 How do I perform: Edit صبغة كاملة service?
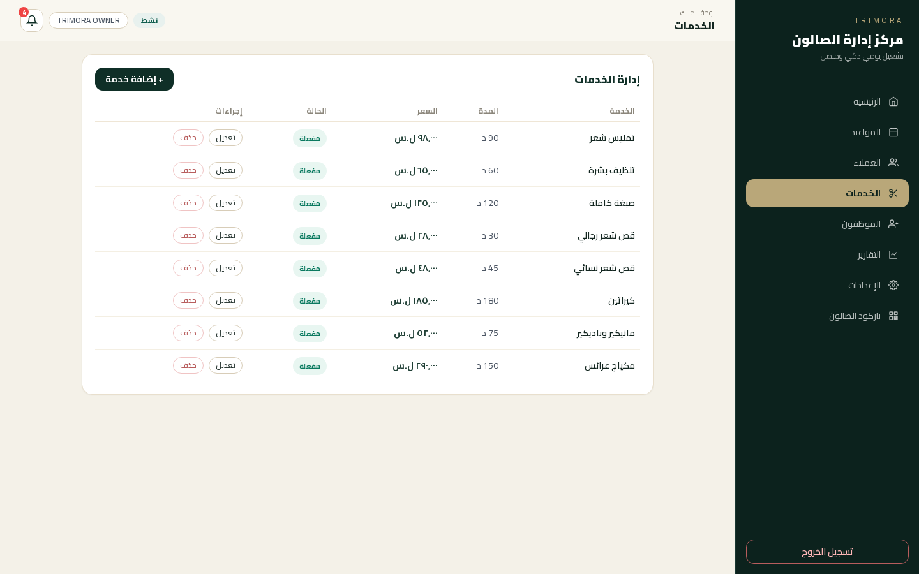point(225,203)
